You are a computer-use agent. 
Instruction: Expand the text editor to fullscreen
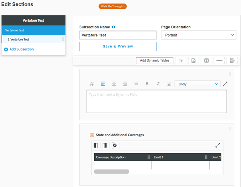(x=225, y=84)
